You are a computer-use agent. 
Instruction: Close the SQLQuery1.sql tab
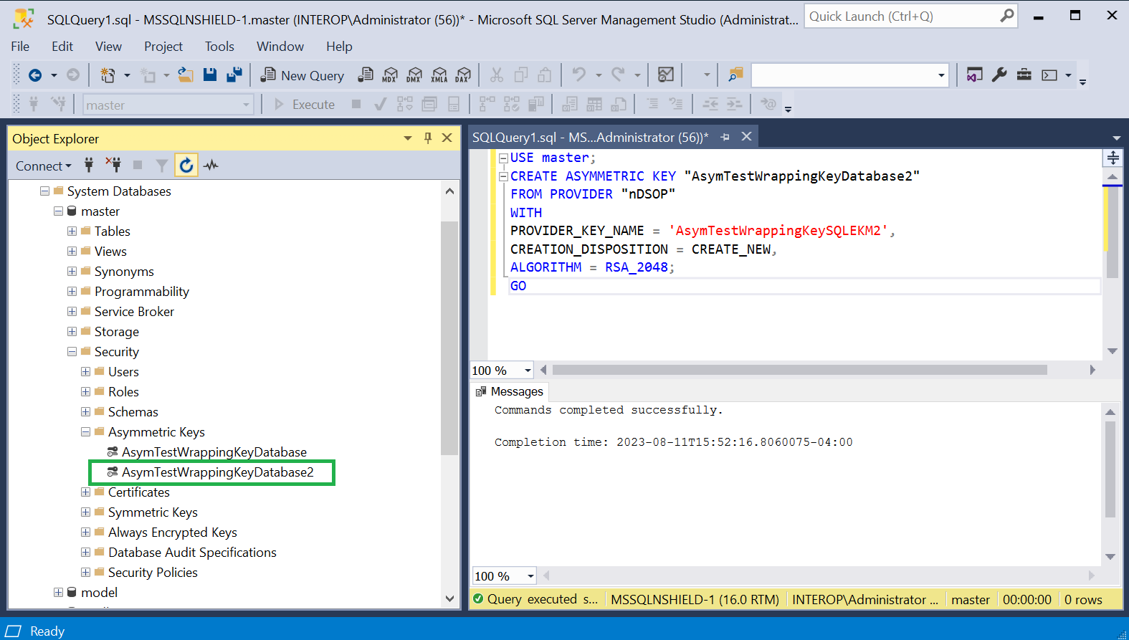pos(746,136)
